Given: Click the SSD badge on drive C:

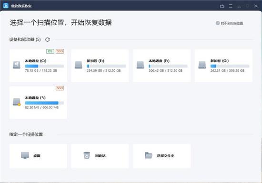Looking at the screenshot, I should [60, 51].
